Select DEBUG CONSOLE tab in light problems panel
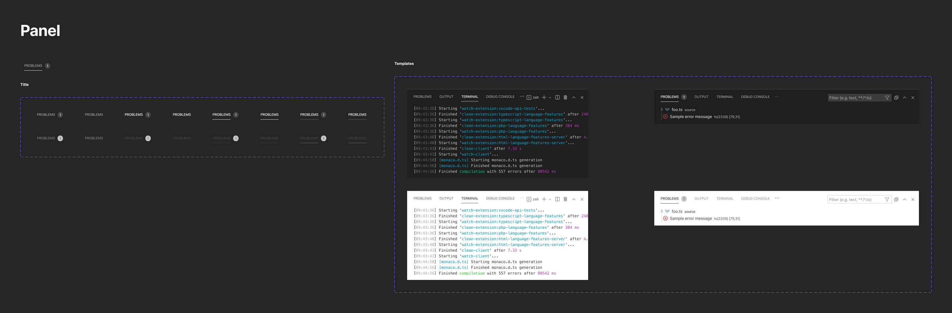Image resolution: width=952 pixels, height=313 pixels. coord(755,199)
